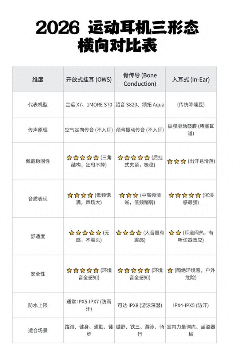Click the stars for Bone Conduction 舒适度

[129, 233]
